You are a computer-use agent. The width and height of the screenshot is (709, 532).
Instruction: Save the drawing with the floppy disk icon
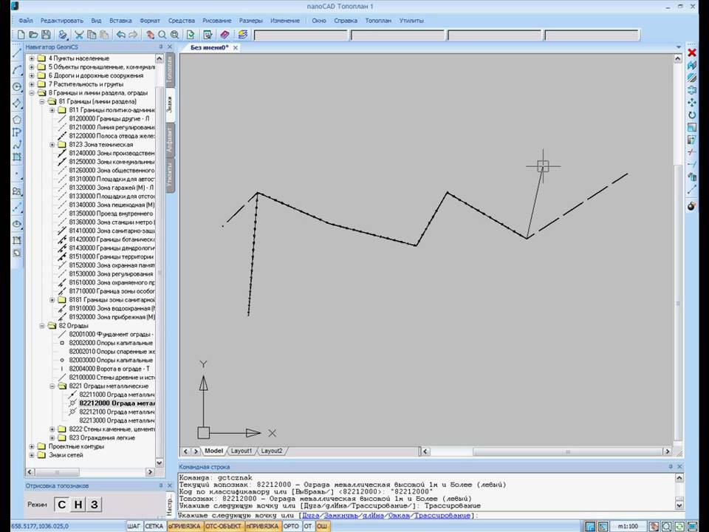(x=46, y=35)
